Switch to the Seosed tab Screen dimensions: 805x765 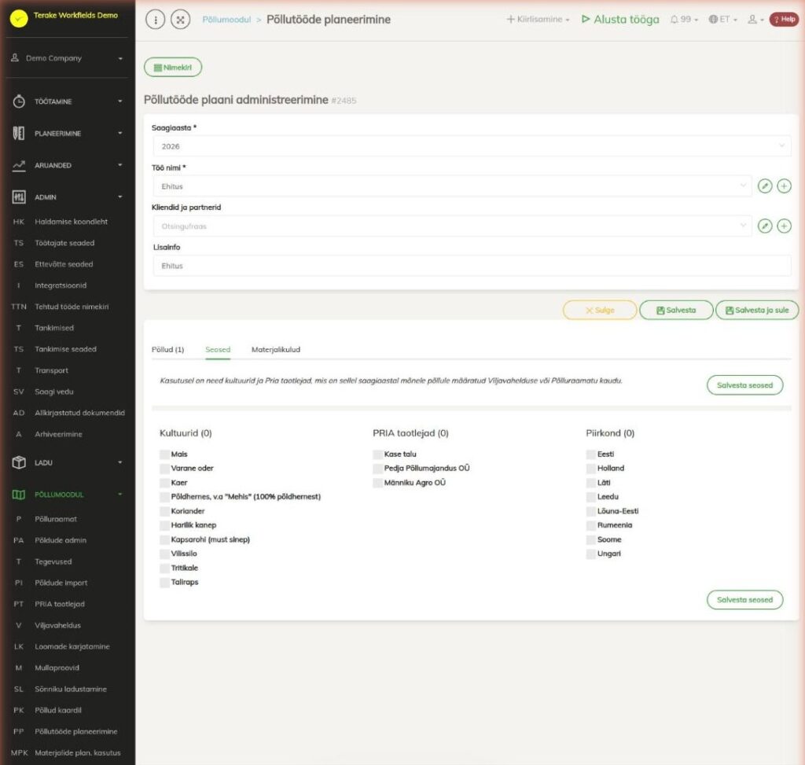pyautogui.click(x=218, y=350)
